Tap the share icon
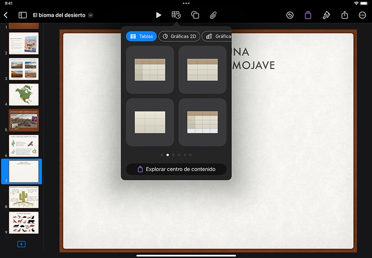372x258 pixels. [345, 15]
